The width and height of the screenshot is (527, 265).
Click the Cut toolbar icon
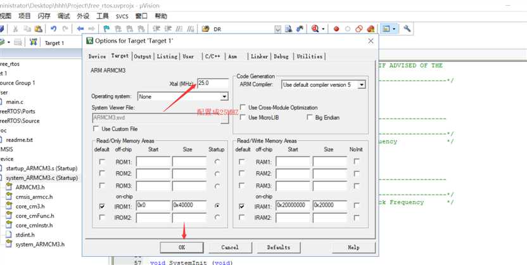click(15, 29)
